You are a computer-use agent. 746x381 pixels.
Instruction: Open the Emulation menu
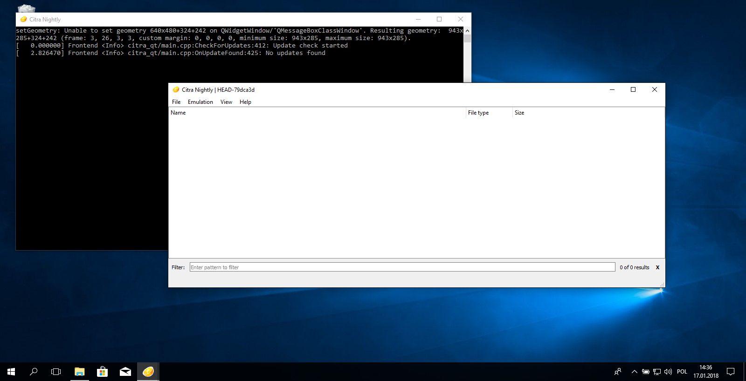click(x=200, y=102)
